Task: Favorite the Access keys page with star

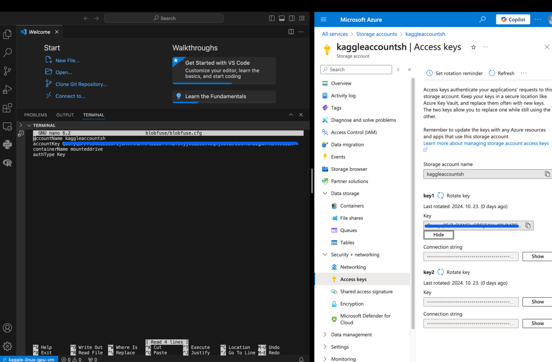Action: [x=473, y=47]
